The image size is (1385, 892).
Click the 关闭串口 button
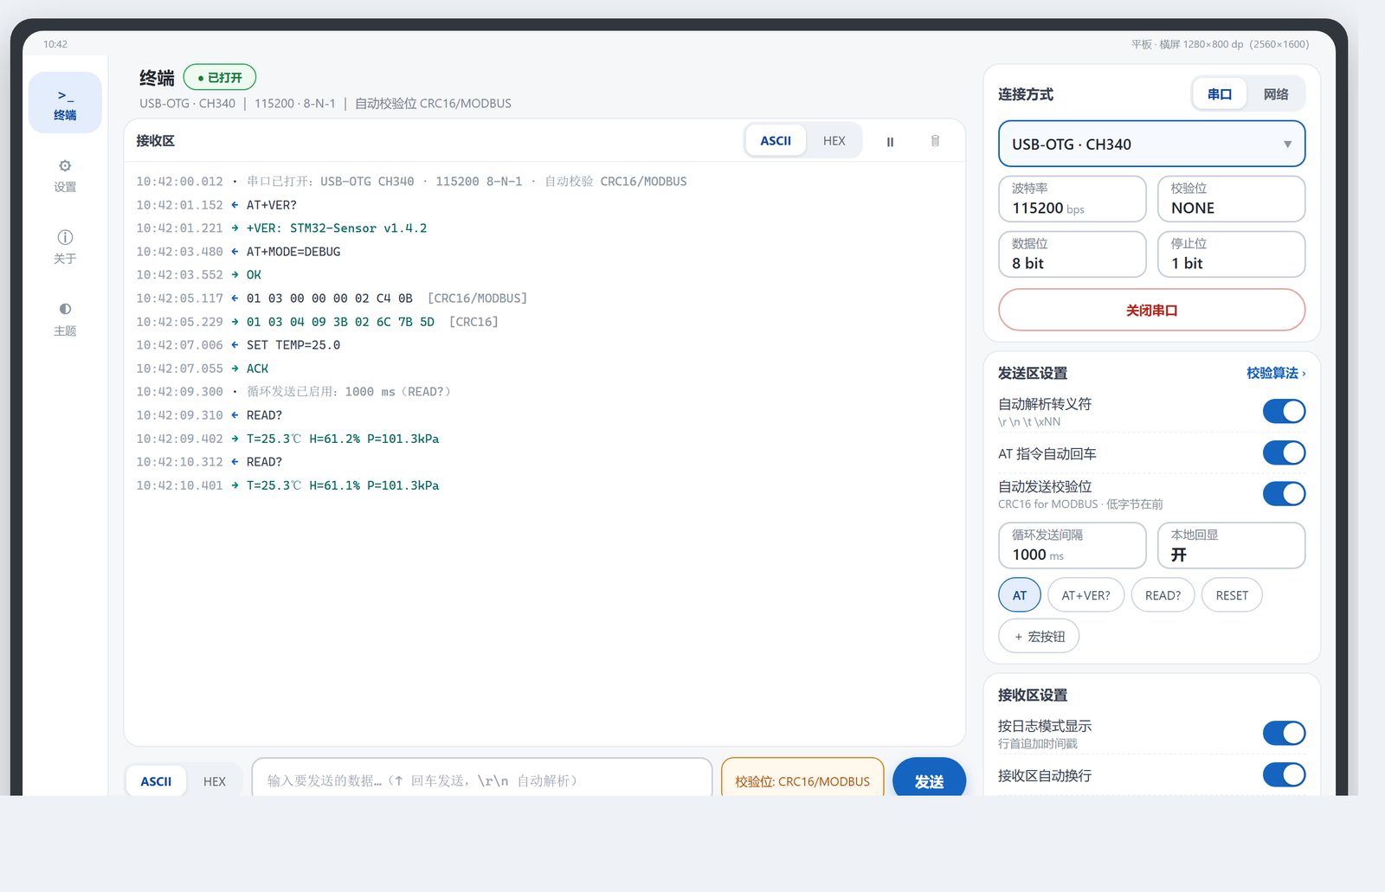(1151, 310)
